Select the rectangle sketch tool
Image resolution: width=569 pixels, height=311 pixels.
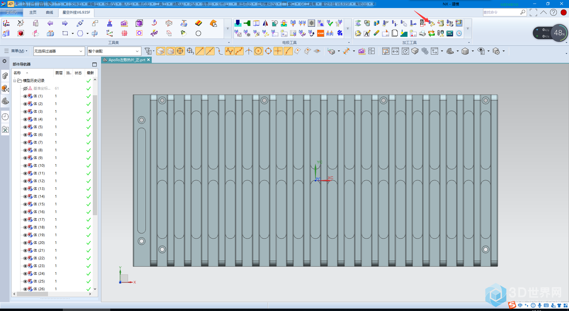coord(65,33)
